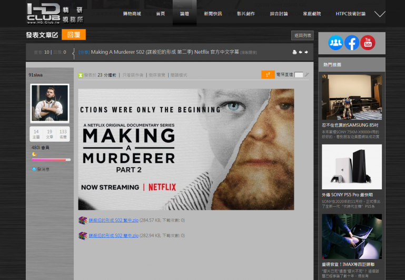Click the orange 1F floor badge
Image resolution: width=405 pixels, height=280 pixels.
[x=268, y=75]
